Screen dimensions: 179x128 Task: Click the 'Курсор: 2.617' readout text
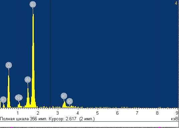pos(62,119)
